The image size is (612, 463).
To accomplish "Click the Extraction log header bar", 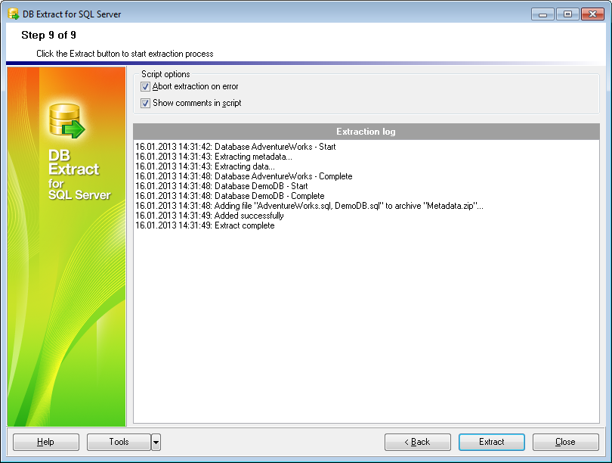I will pyautogui.click(x=366, y=132).
